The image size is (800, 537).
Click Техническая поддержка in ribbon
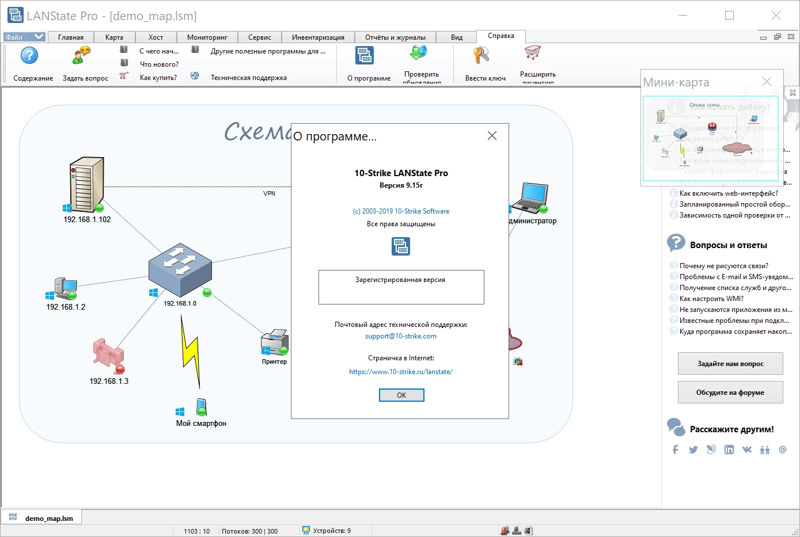248,78
